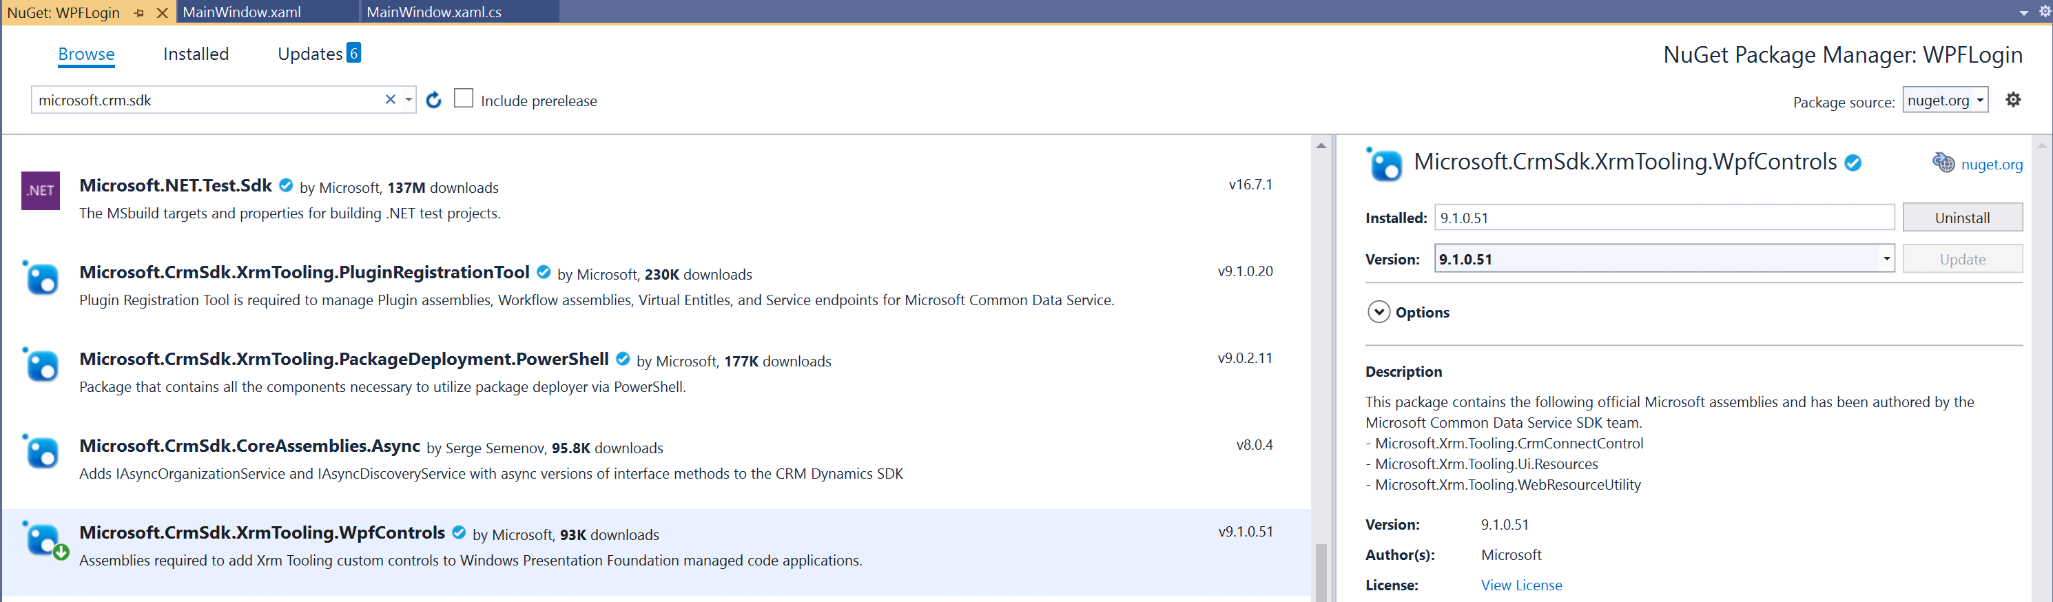The image size is (2053, 602).
Task: Open the Version dropdown list
Action: click(x=1886, y=259)
